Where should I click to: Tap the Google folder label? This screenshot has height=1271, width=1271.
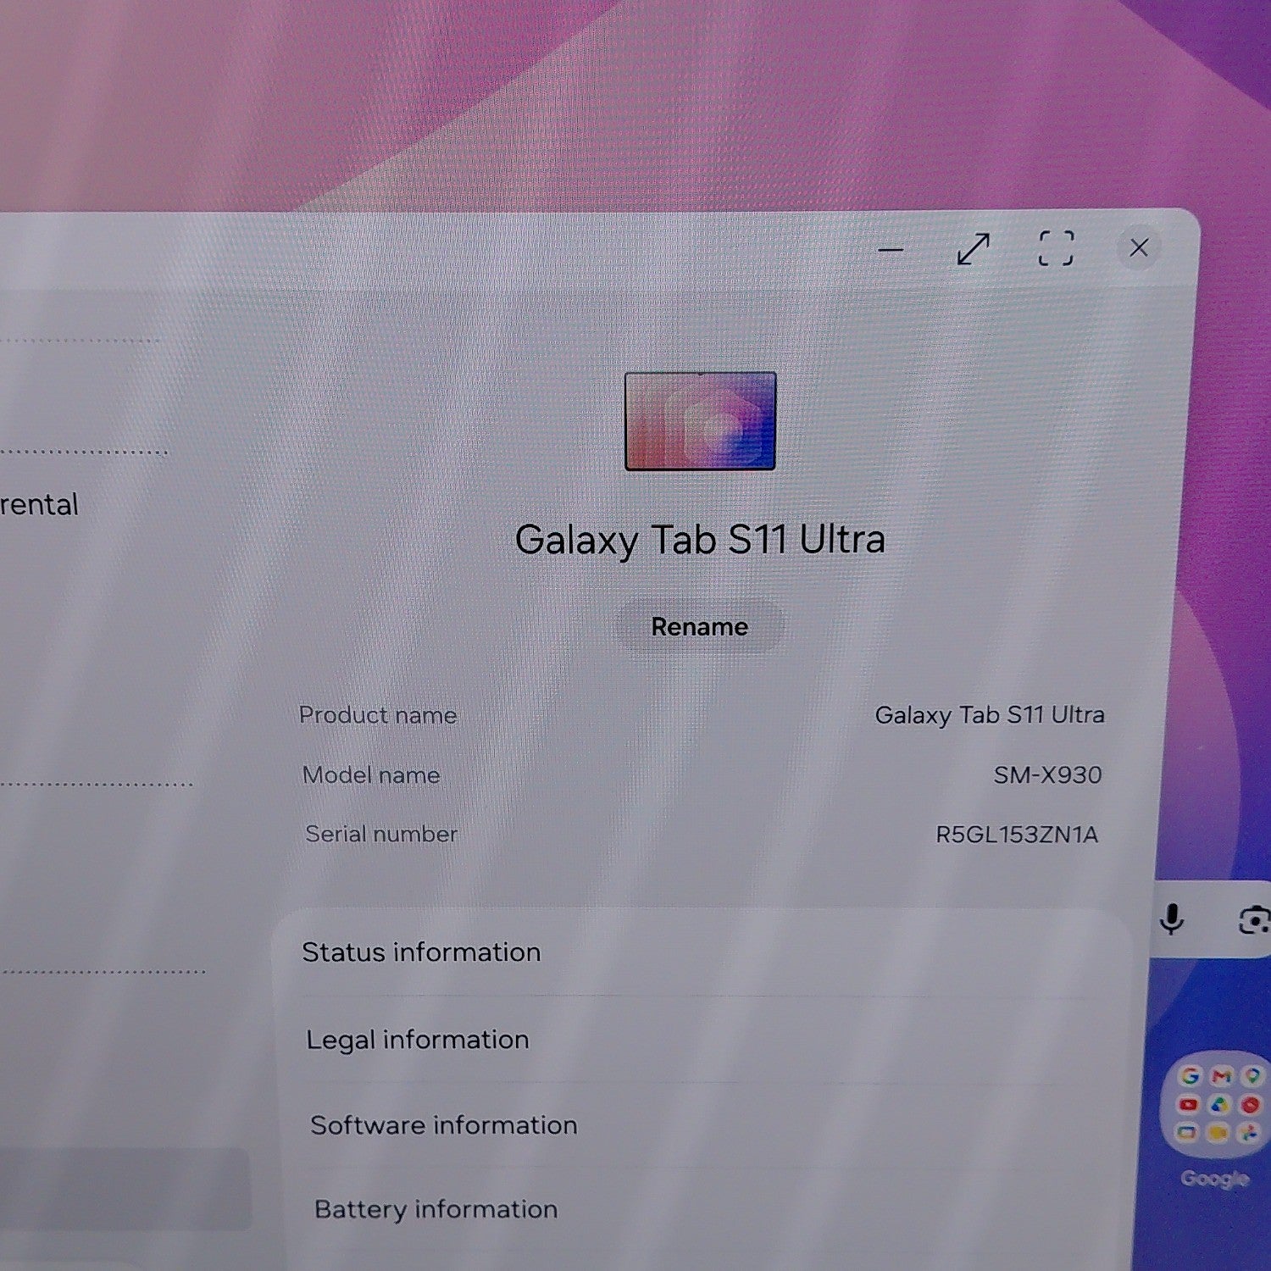point(1214,1179)
